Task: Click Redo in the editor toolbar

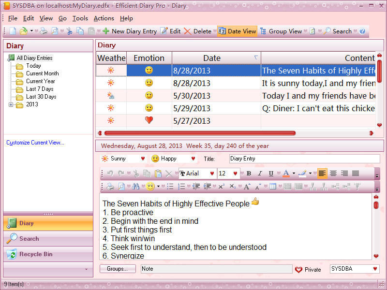Action: pyautogui.click(x=121, y=174)
